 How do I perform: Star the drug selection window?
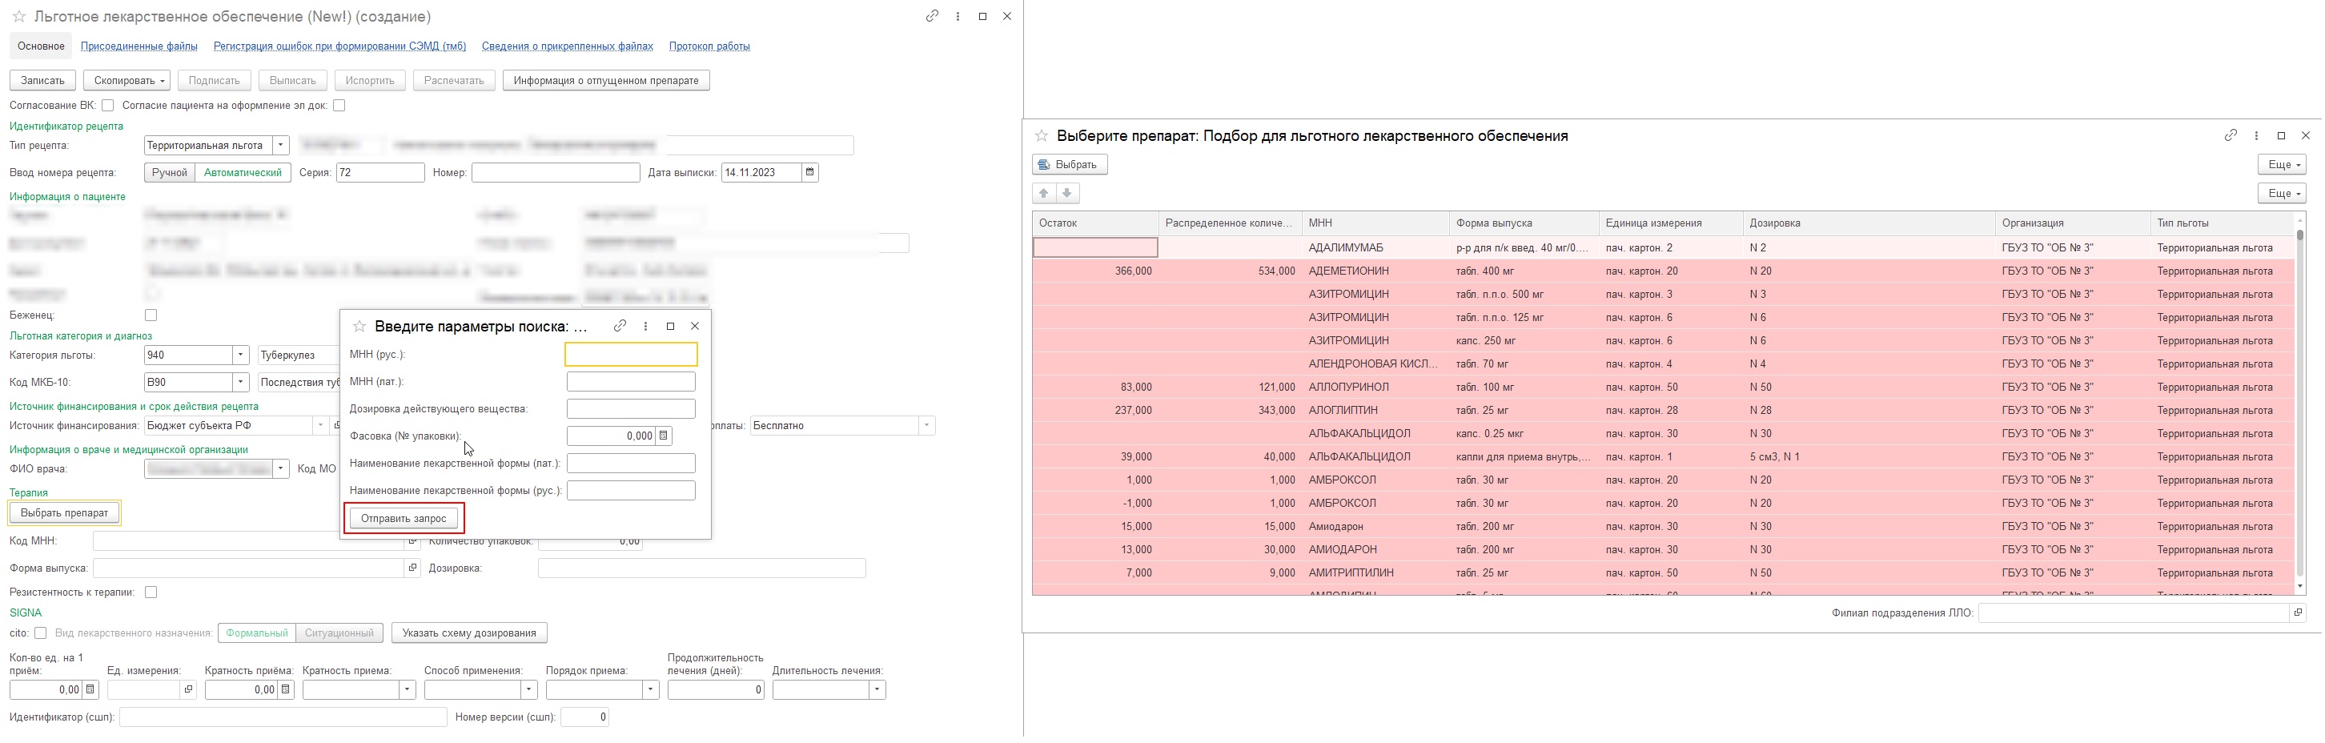[x=1042, y=135]
